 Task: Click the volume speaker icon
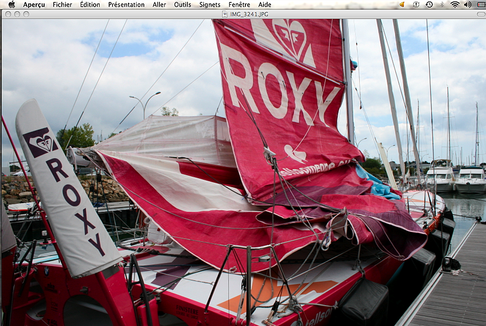click(x=467, y=4)
